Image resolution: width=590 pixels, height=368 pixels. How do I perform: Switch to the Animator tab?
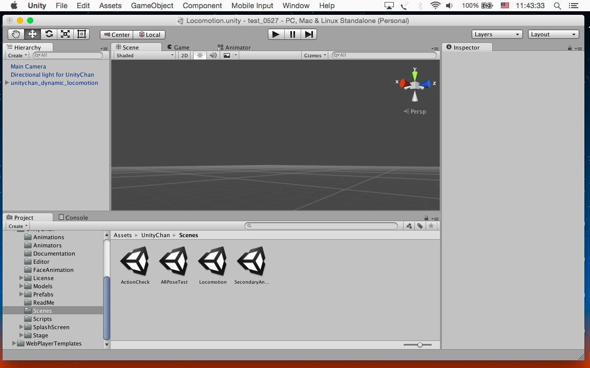click(x=234, y=48)
